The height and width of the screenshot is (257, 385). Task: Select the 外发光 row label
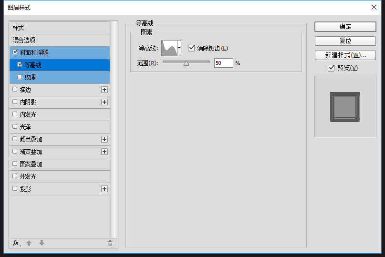[28, 176]
